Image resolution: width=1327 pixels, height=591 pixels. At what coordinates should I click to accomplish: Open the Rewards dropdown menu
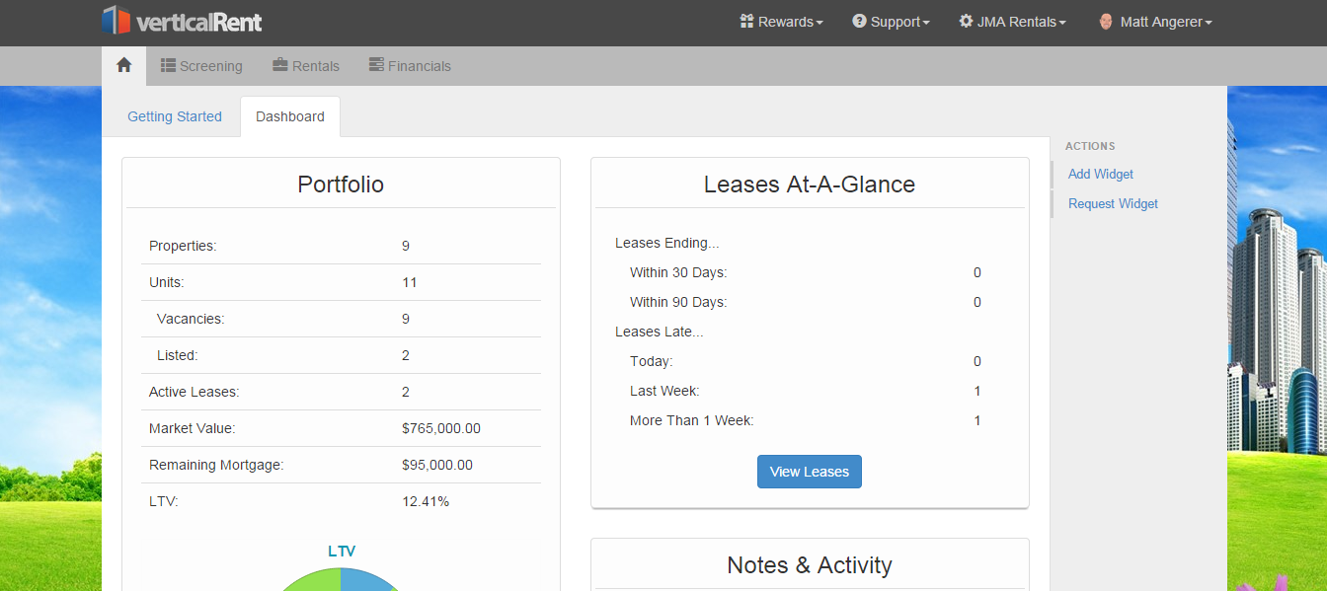[x=781, y=22]
